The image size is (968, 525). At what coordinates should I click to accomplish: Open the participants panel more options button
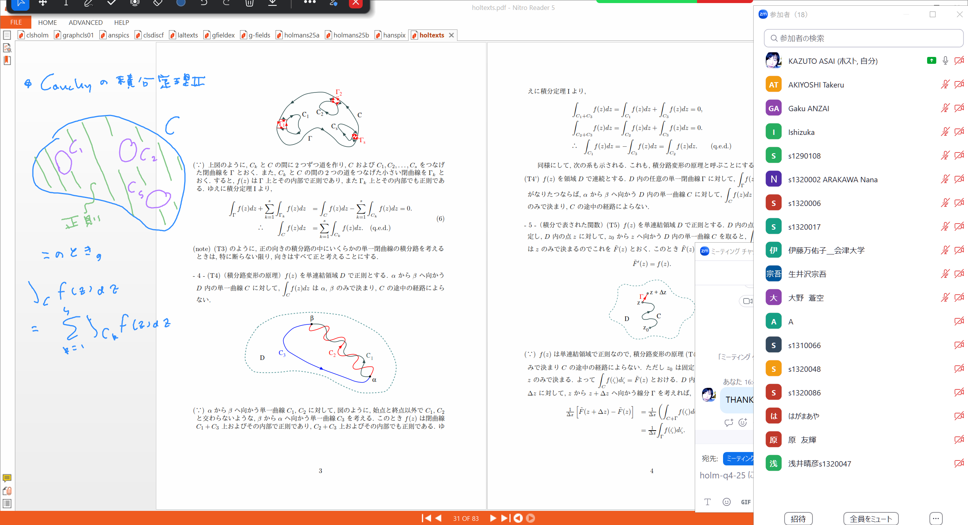[x=936, y=519]
